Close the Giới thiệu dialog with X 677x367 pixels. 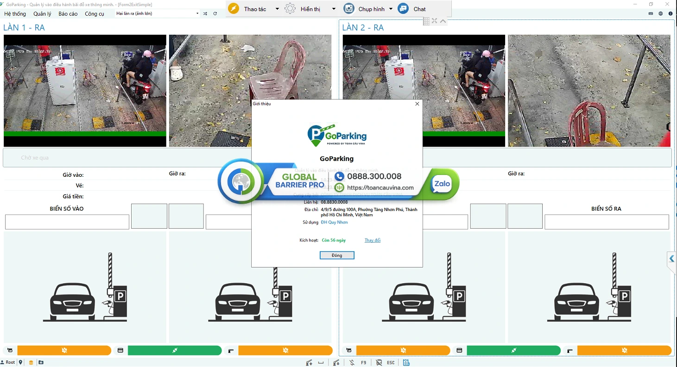[417, 104]
